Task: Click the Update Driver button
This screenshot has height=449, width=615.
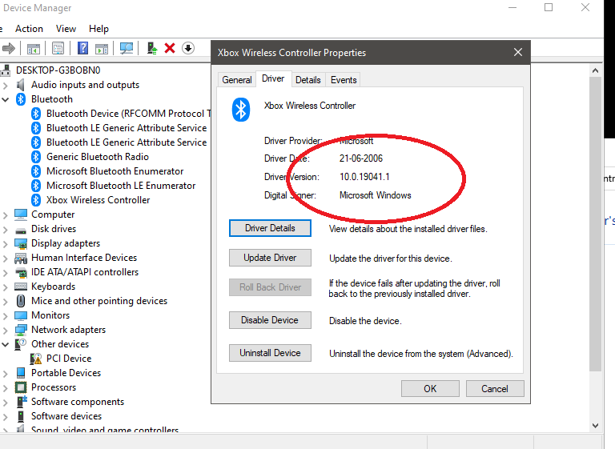Action: [270, 258]
